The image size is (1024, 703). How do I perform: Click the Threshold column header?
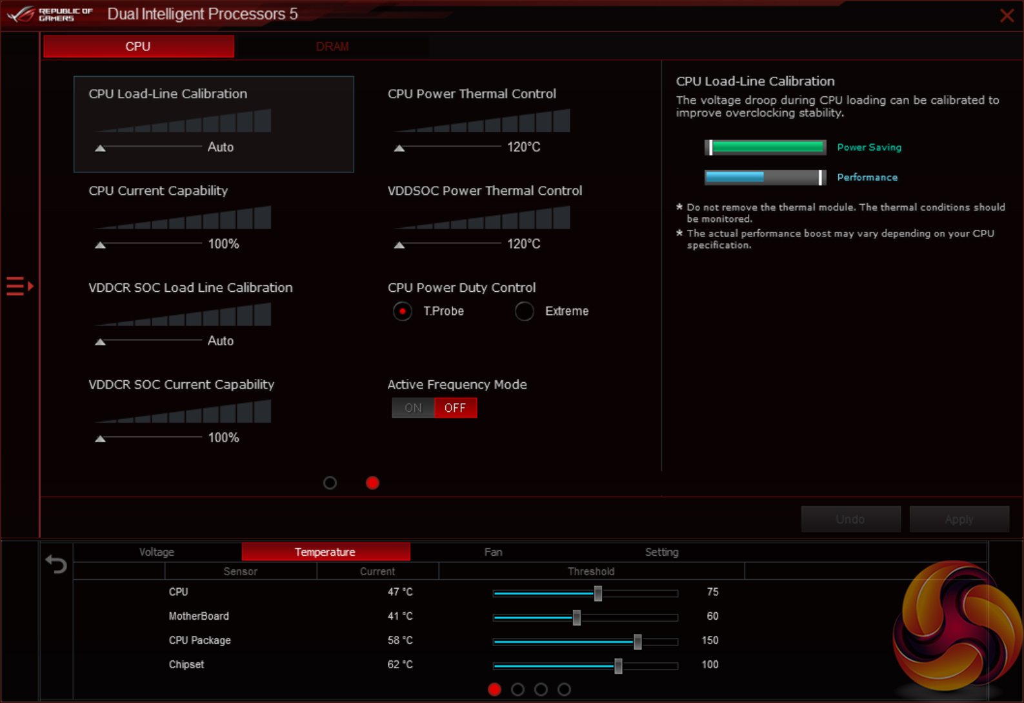tap(591, 571)
